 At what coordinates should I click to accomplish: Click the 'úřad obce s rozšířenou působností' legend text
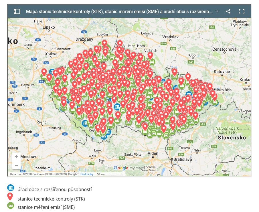55,190
